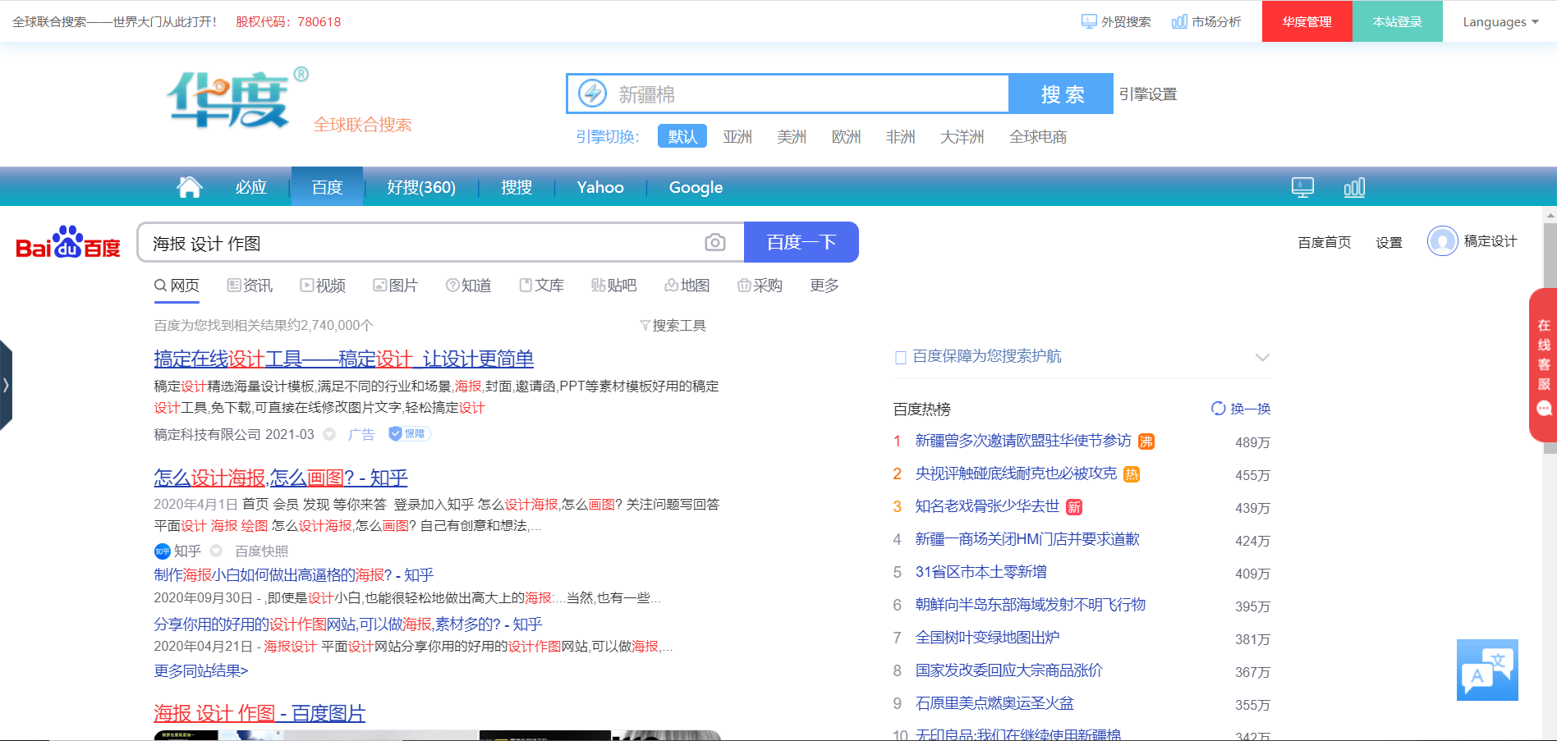The width and height of the screenshot is (1557, 741).
Task: Open 更多同站结果 link
Action: (201, 671)
